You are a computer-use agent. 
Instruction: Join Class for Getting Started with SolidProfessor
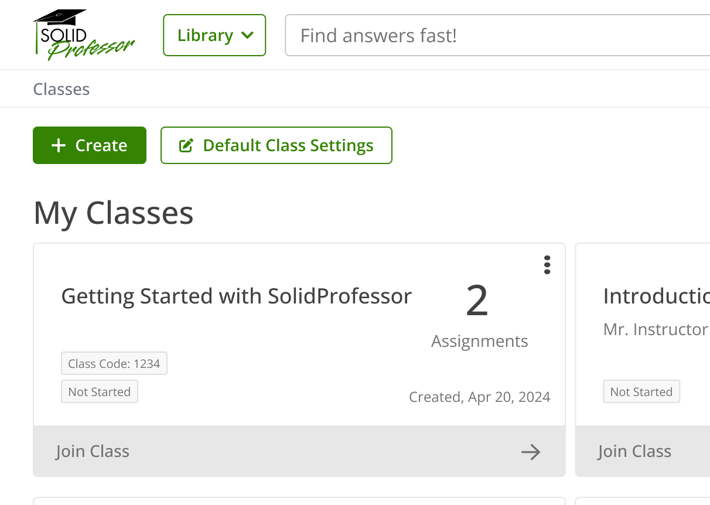click(93, 451)
